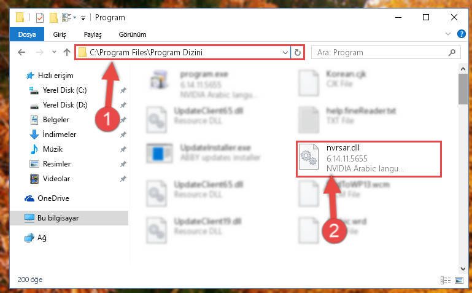The width and height of the screenshot is (472, 293).
Task: Select the nvrsar.dll file
Action: click(369, 158)
